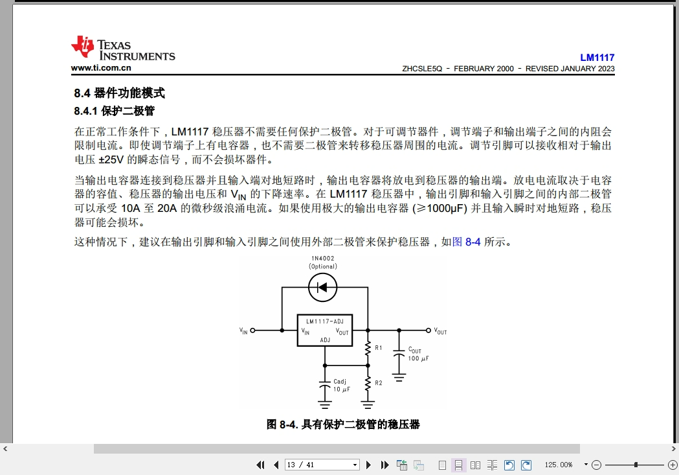
Task: Zoom in with the plus button
Action: tap(673, 465)
